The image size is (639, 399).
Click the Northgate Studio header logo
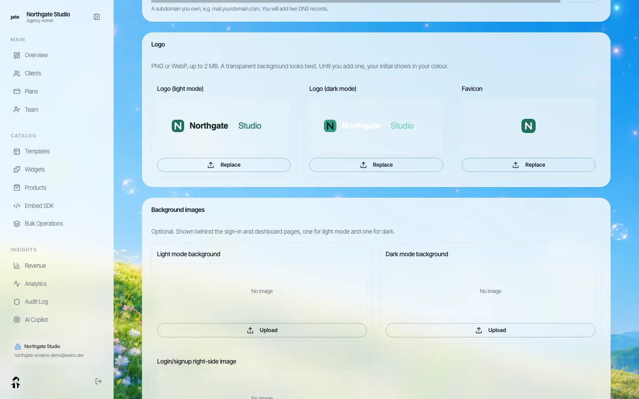15,17
